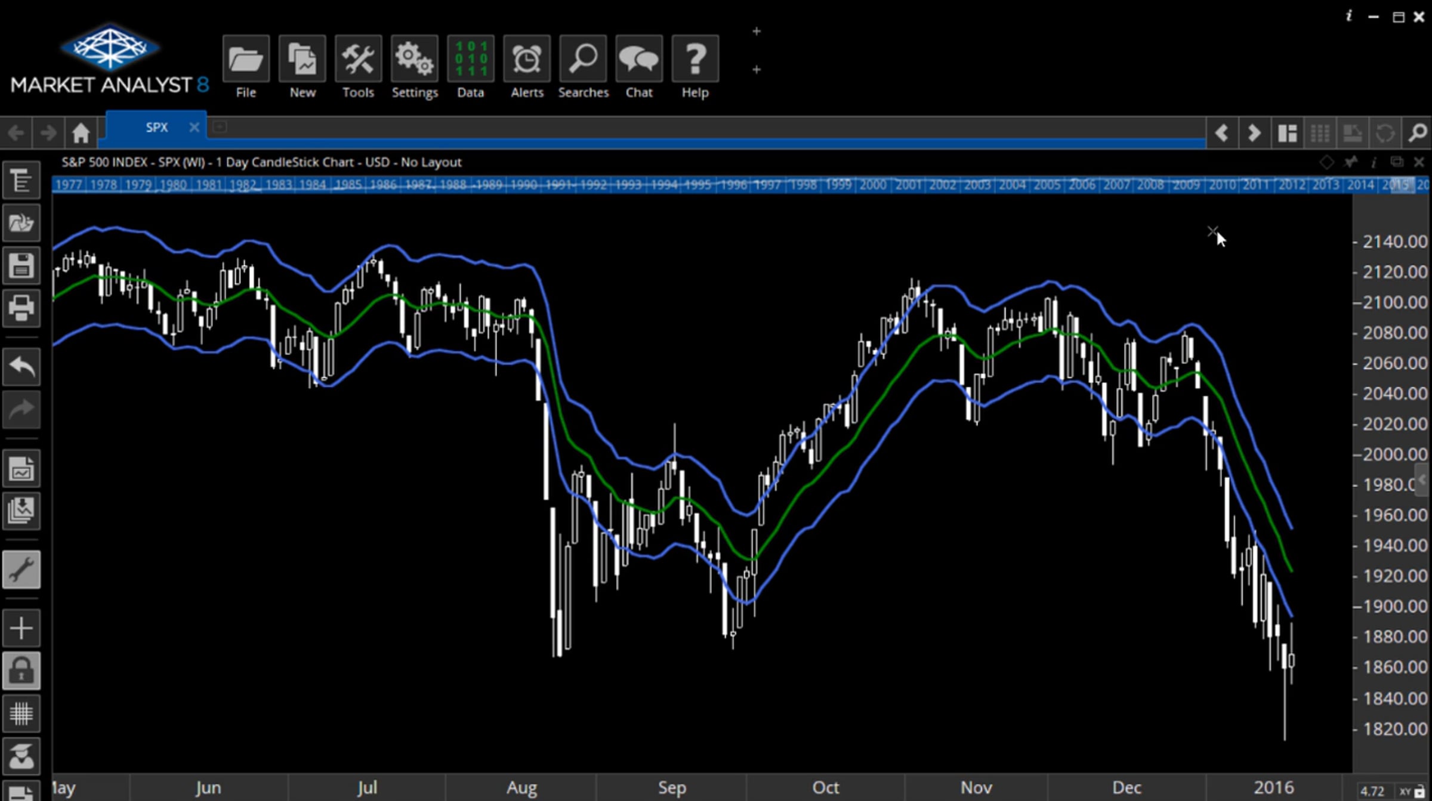Image resolution: width=1432 pixels, height=801 pixels.
Task: Click the home button in navigation bar
Action: 81,132
